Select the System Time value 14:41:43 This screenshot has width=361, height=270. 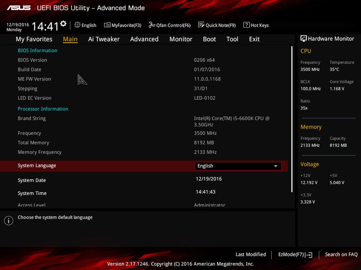point(206,192)
